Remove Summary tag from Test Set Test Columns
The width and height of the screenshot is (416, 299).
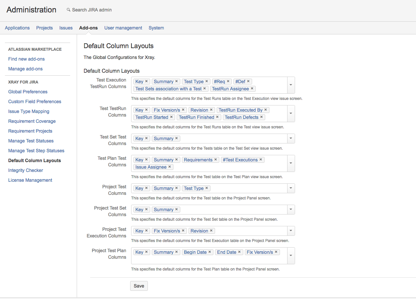tap(176, 138)
